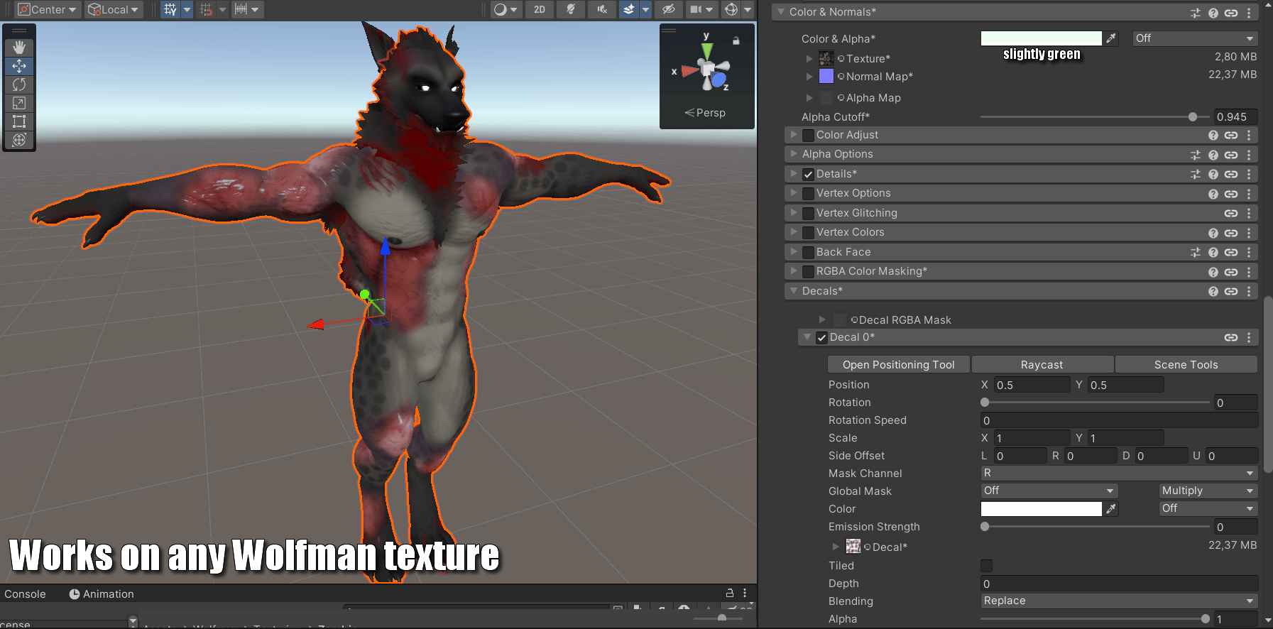Switch to the Console tab
Viewport: 1273px width, 629px height.
[x=25, y=594]
